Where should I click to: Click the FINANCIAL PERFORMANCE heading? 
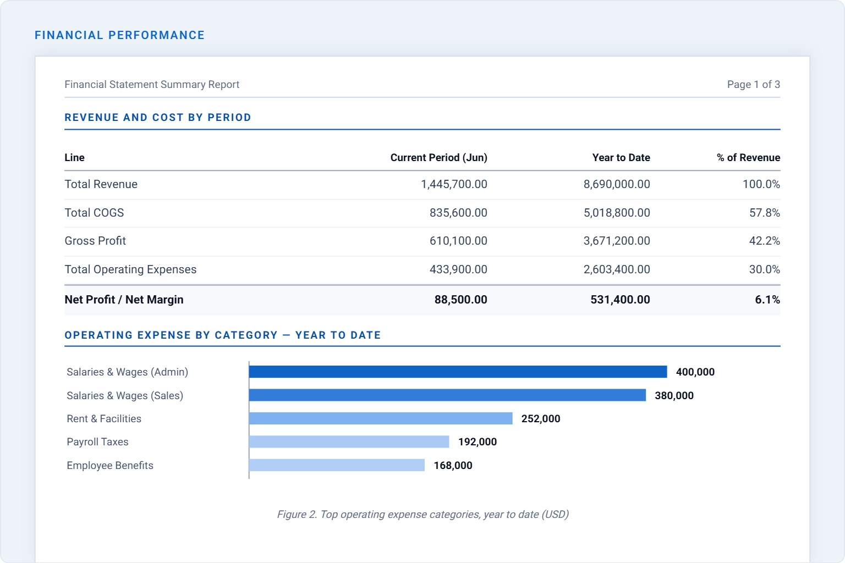click(119, 35)
